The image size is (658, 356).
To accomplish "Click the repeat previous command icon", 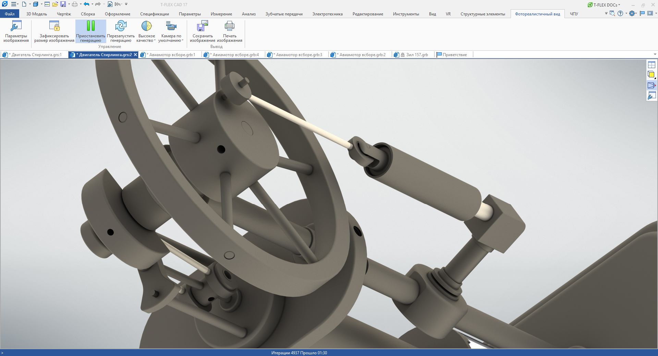I will [x=118, y=4].
